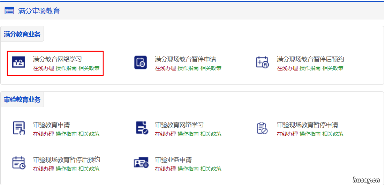This screenshot has height=186, width=385.
Task: Click the ID card icon for 审验业务申请
Action: pos(141,163)
